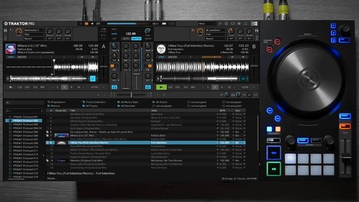Image resolution: width=359 pixels, height=202 pixels.
Task: Open FX unit 2 Reverb effect dropdown
Action: point(215,39)
